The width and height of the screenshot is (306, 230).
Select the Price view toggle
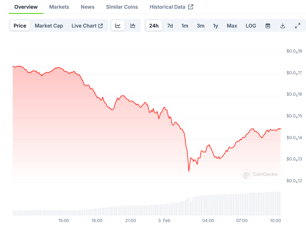(20, 26)
